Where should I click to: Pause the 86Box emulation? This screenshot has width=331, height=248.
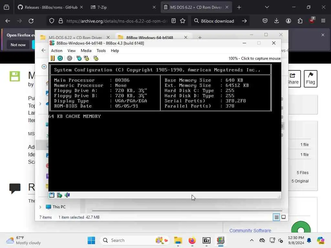tap(53, 58)
